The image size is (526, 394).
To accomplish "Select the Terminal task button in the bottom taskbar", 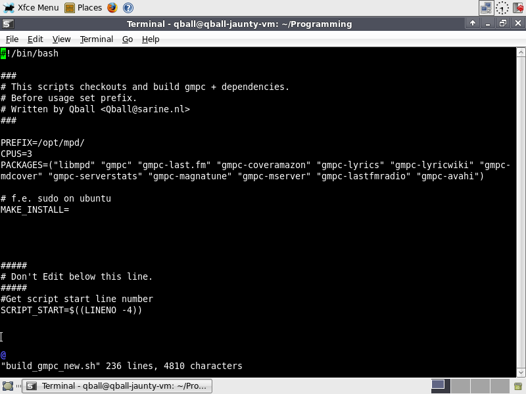I will (117, 386).
